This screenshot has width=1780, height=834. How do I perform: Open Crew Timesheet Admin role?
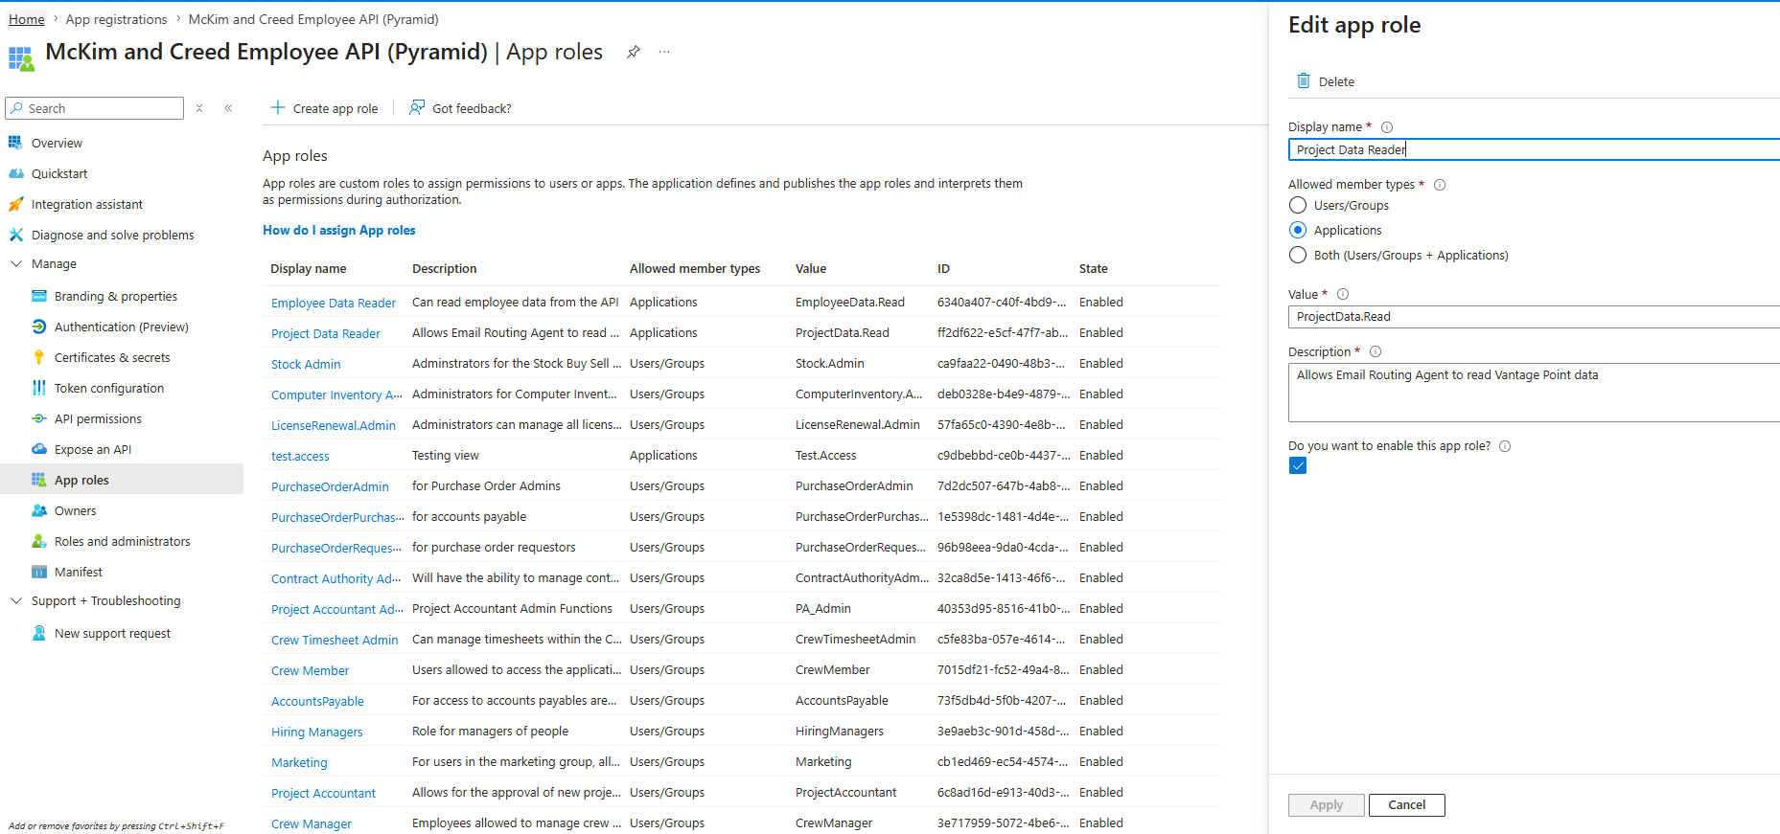click(335, 640)
